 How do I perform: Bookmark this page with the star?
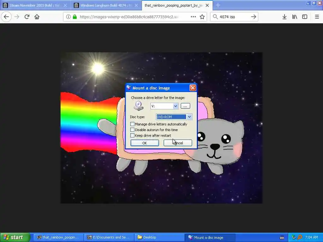click(202, 17)
